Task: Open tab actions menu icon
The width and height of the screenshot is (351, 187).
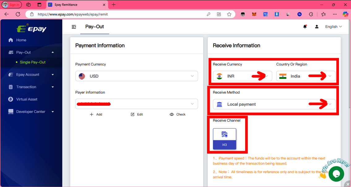Action: tap(39, 4)
